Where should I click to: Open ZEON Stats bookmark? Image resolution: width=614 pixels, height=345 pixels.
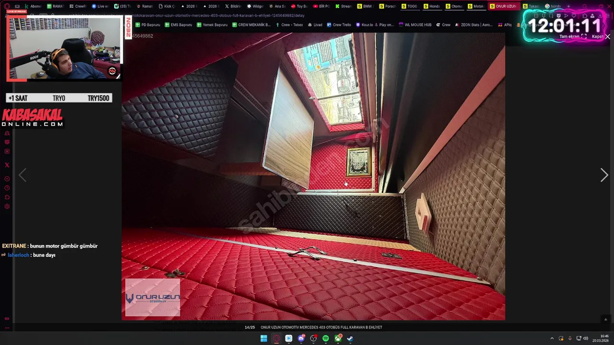coord(474,24)
